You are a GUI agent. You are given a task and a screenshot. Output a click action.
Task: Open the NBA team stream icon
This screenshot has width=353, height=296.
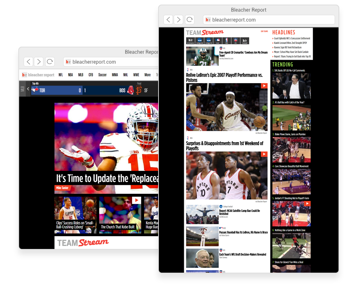[x=227, y=41]
